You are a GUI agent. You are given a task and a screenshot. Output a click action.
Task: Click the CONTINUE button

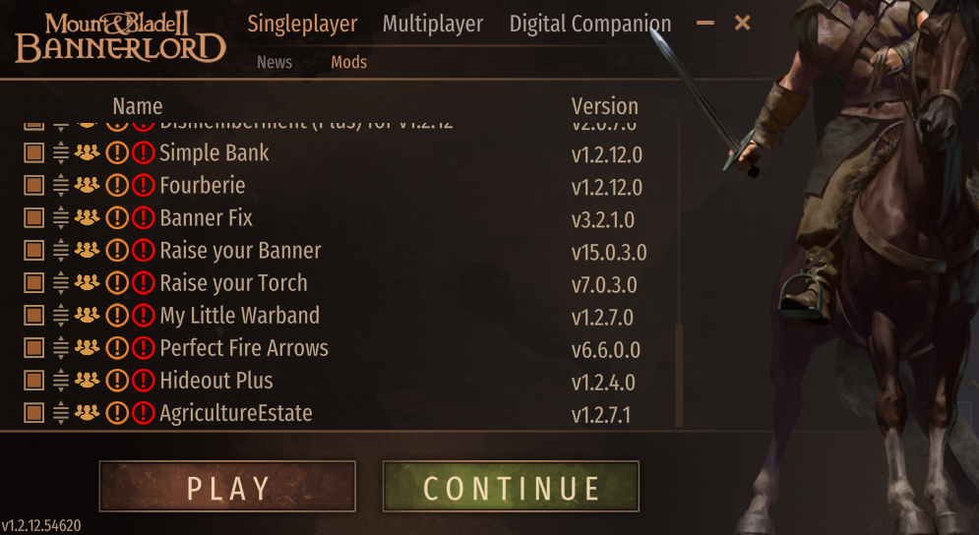tap(511, 487)
